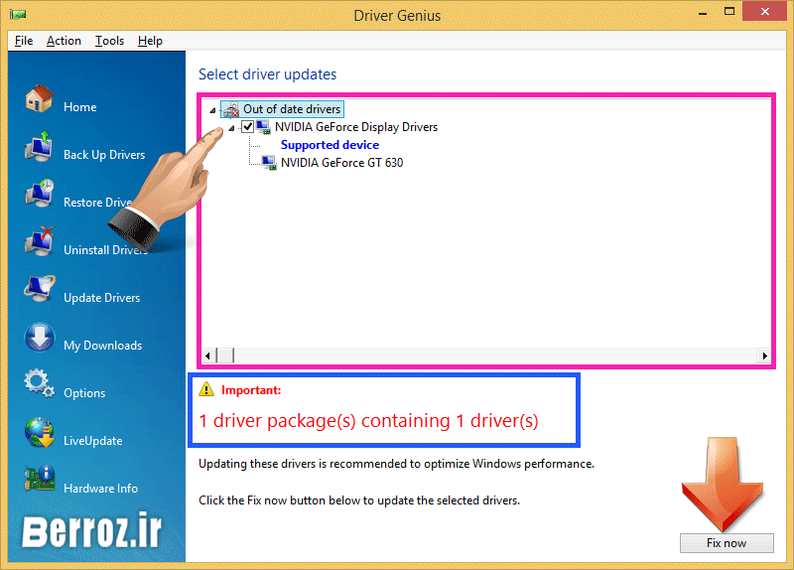Viewport: 794px width, 570px height.
Task: Select the NVIDIA GeForce GT 630 device
Action: [x=341, y=163]
